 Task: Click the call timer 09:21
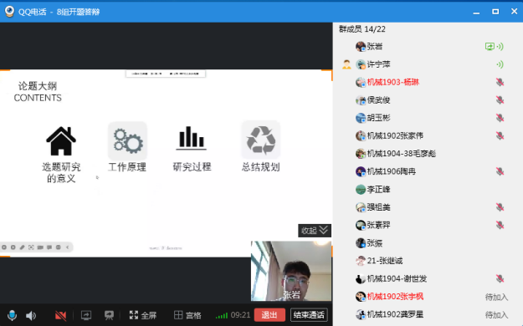coord(240,315)
